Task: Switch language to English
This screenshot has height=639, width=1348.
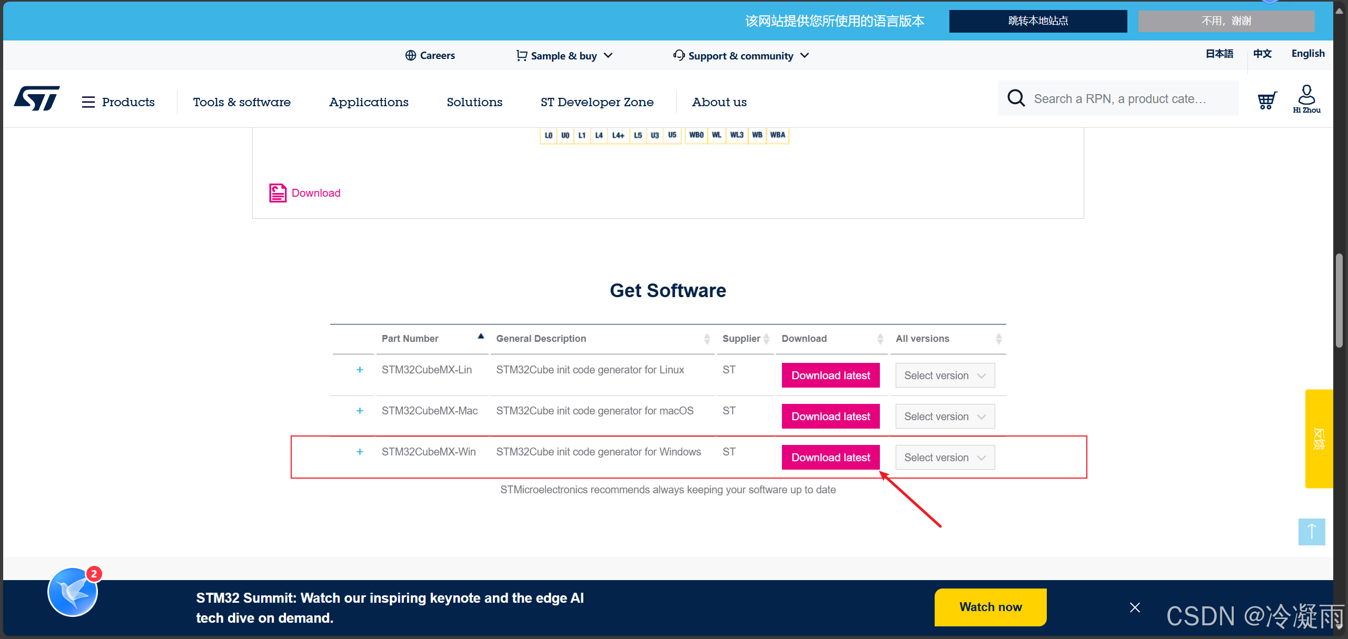Action: pyautogui.click(x=1308, y=54)
